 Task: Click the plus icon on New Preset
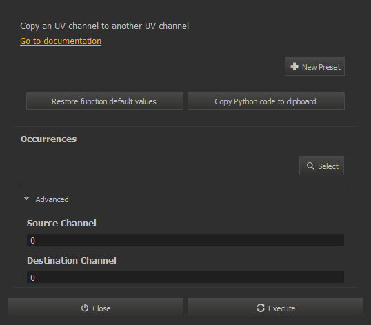point(294,66)
